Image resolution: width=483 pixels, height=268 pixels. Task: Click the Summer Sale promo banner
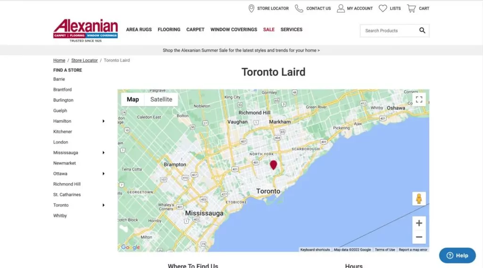point(241,50)
